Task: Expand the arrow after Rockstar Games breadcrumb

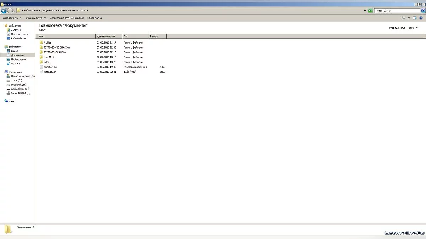Action: [x=77, y=11]
